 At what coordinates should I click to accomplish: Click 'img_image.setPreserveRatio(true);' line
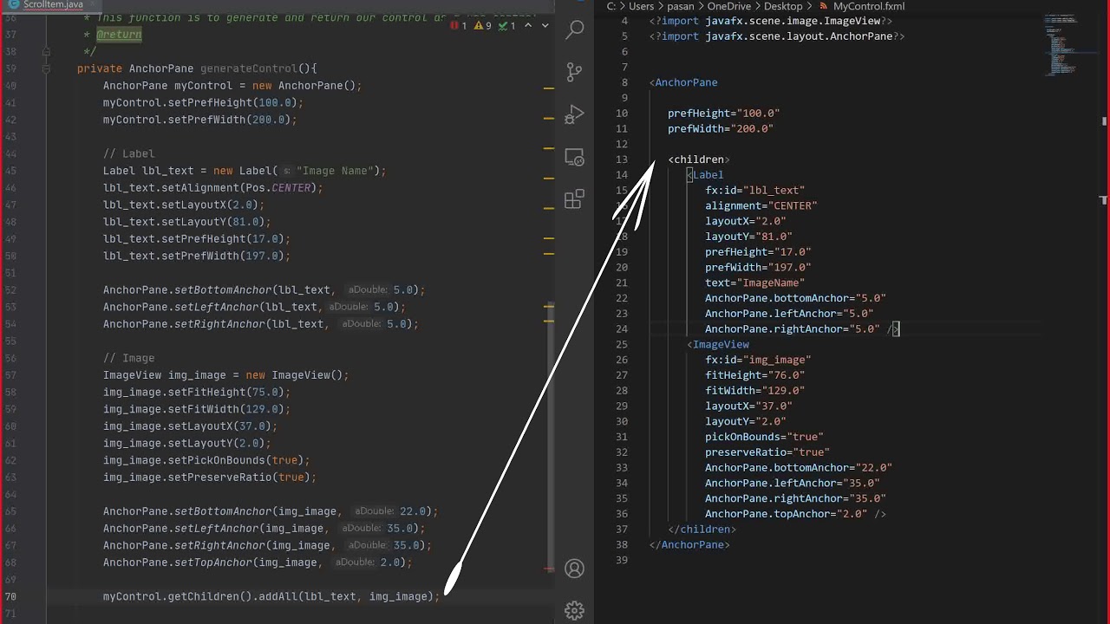coord(209,477)
